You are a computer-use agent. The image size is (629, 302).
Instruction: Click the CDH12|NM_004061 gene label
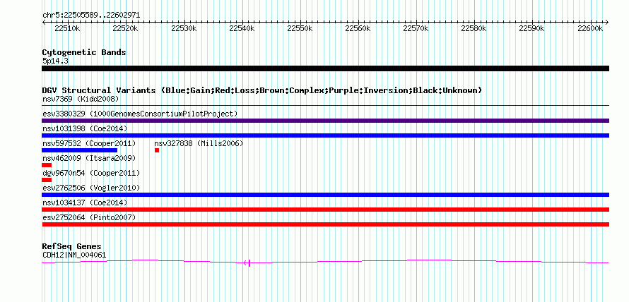click(74, 255)
